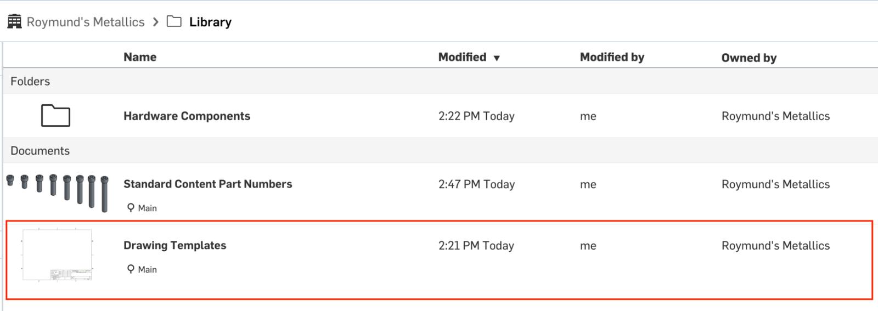Open Roymund's Metallics breadcrumb link

pos(86,22)
